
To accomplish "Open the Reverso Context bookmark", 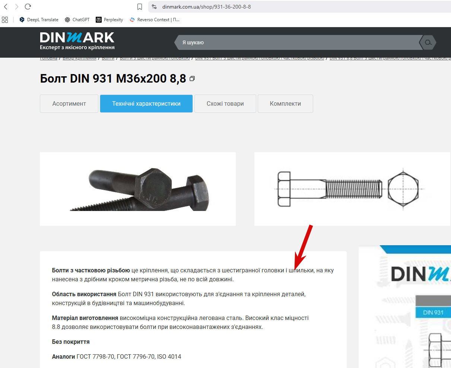I will coord(154,20).
